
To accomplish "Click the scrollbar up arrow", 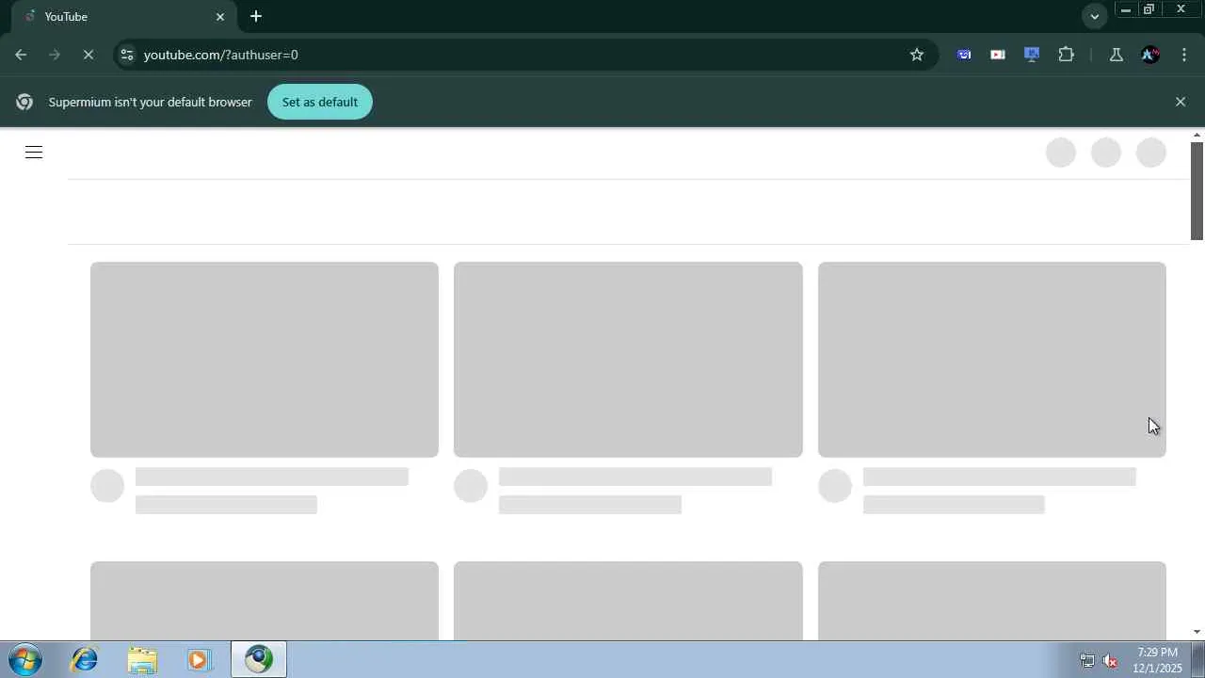I will coord(1197,135).
